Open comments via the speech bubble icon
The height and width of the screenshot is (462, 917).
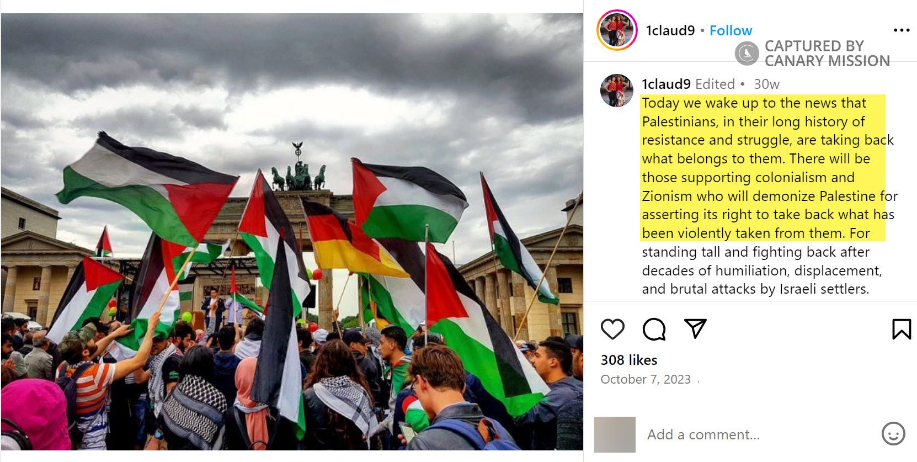654,329
